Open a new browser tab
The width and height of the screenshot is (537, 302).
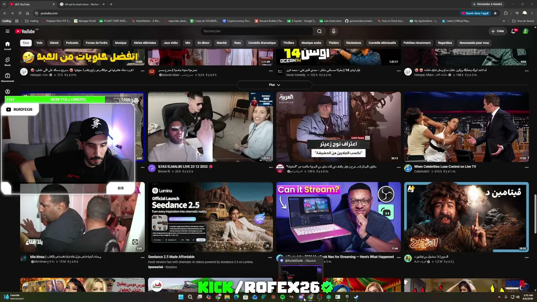(111, 4)
